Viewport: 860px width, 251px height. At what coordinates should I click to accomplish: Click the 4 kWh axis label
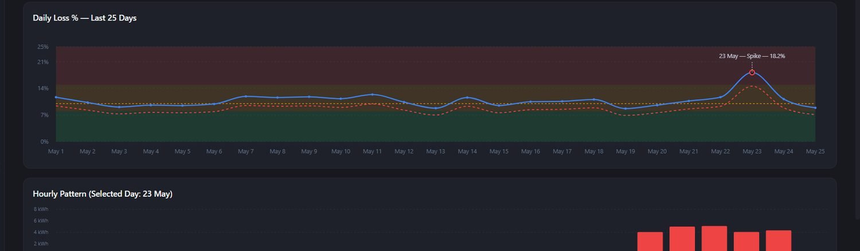click(x=41, y=232)
